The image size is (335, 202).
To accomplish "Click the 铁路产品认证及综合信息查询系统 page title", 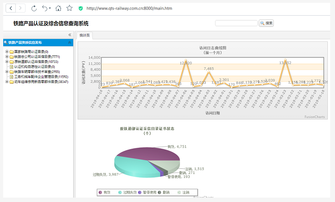I will [51, 23].
